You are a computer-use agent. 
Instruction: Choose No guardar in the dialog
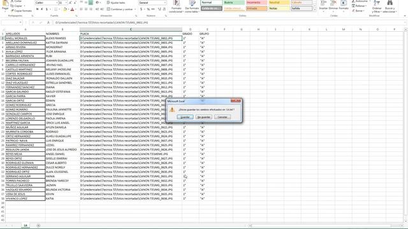[204, 117]
